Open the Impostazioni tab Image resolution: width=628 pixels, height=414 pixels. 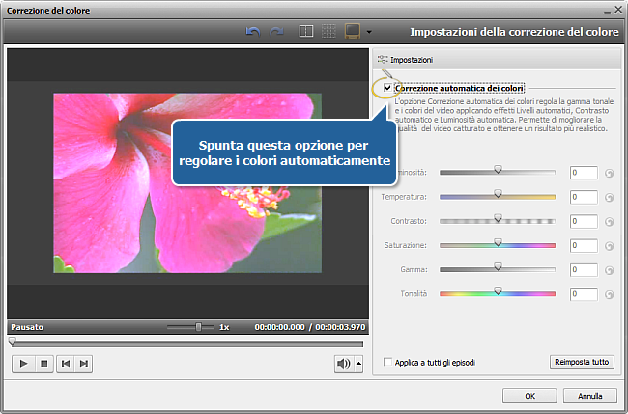(404, 60)
